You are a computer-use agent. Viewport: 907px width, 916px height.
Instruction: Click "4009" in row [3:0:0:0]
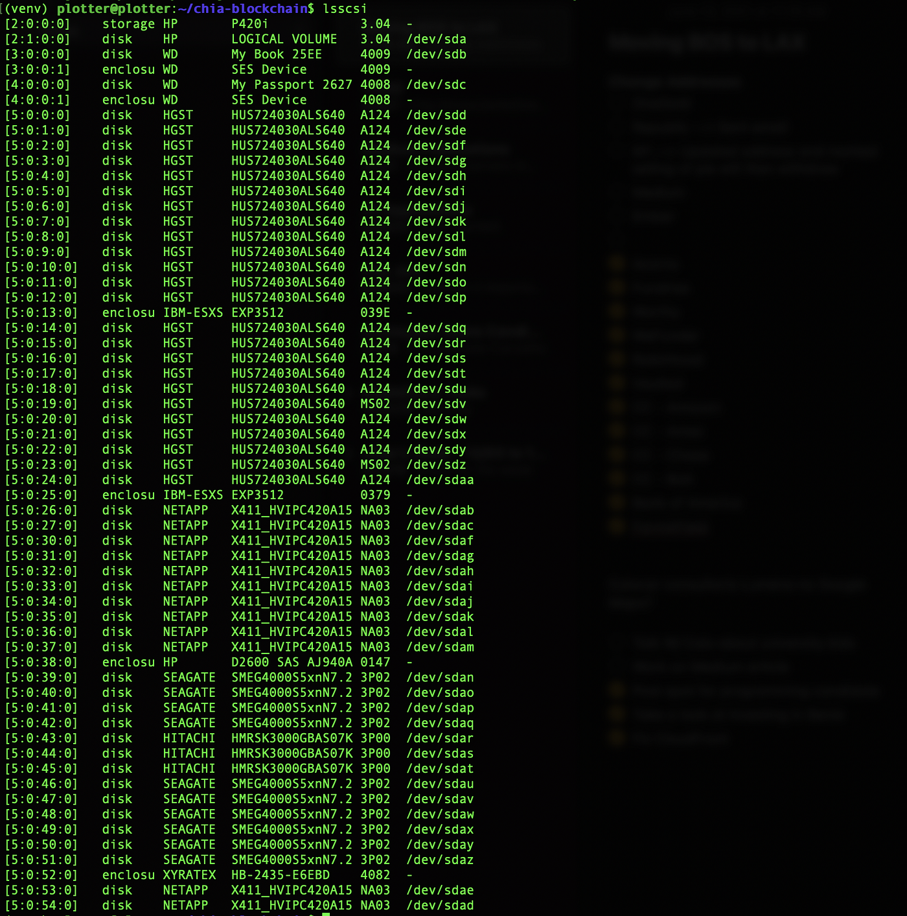point(376,54)
